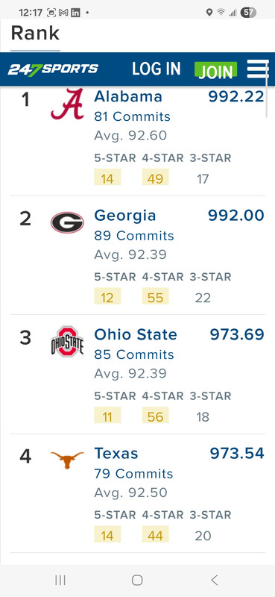The image size is (275, 597).
Task: Open the Alabama team link
Action: point(128,97)
